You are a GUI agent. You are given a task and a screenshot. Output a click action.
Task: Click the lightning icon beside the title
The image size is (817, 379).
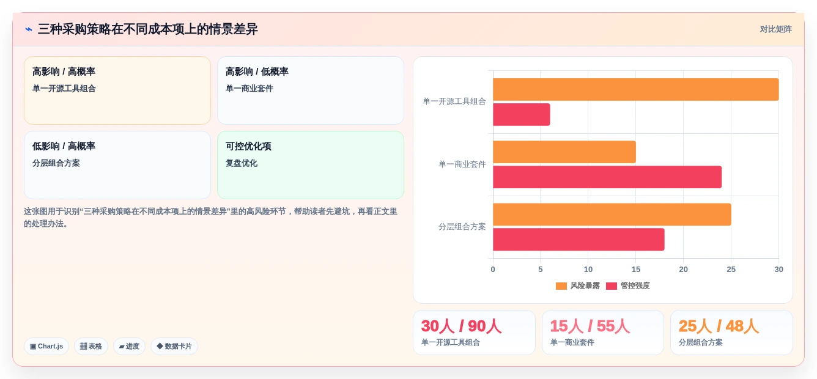(29, 29)
